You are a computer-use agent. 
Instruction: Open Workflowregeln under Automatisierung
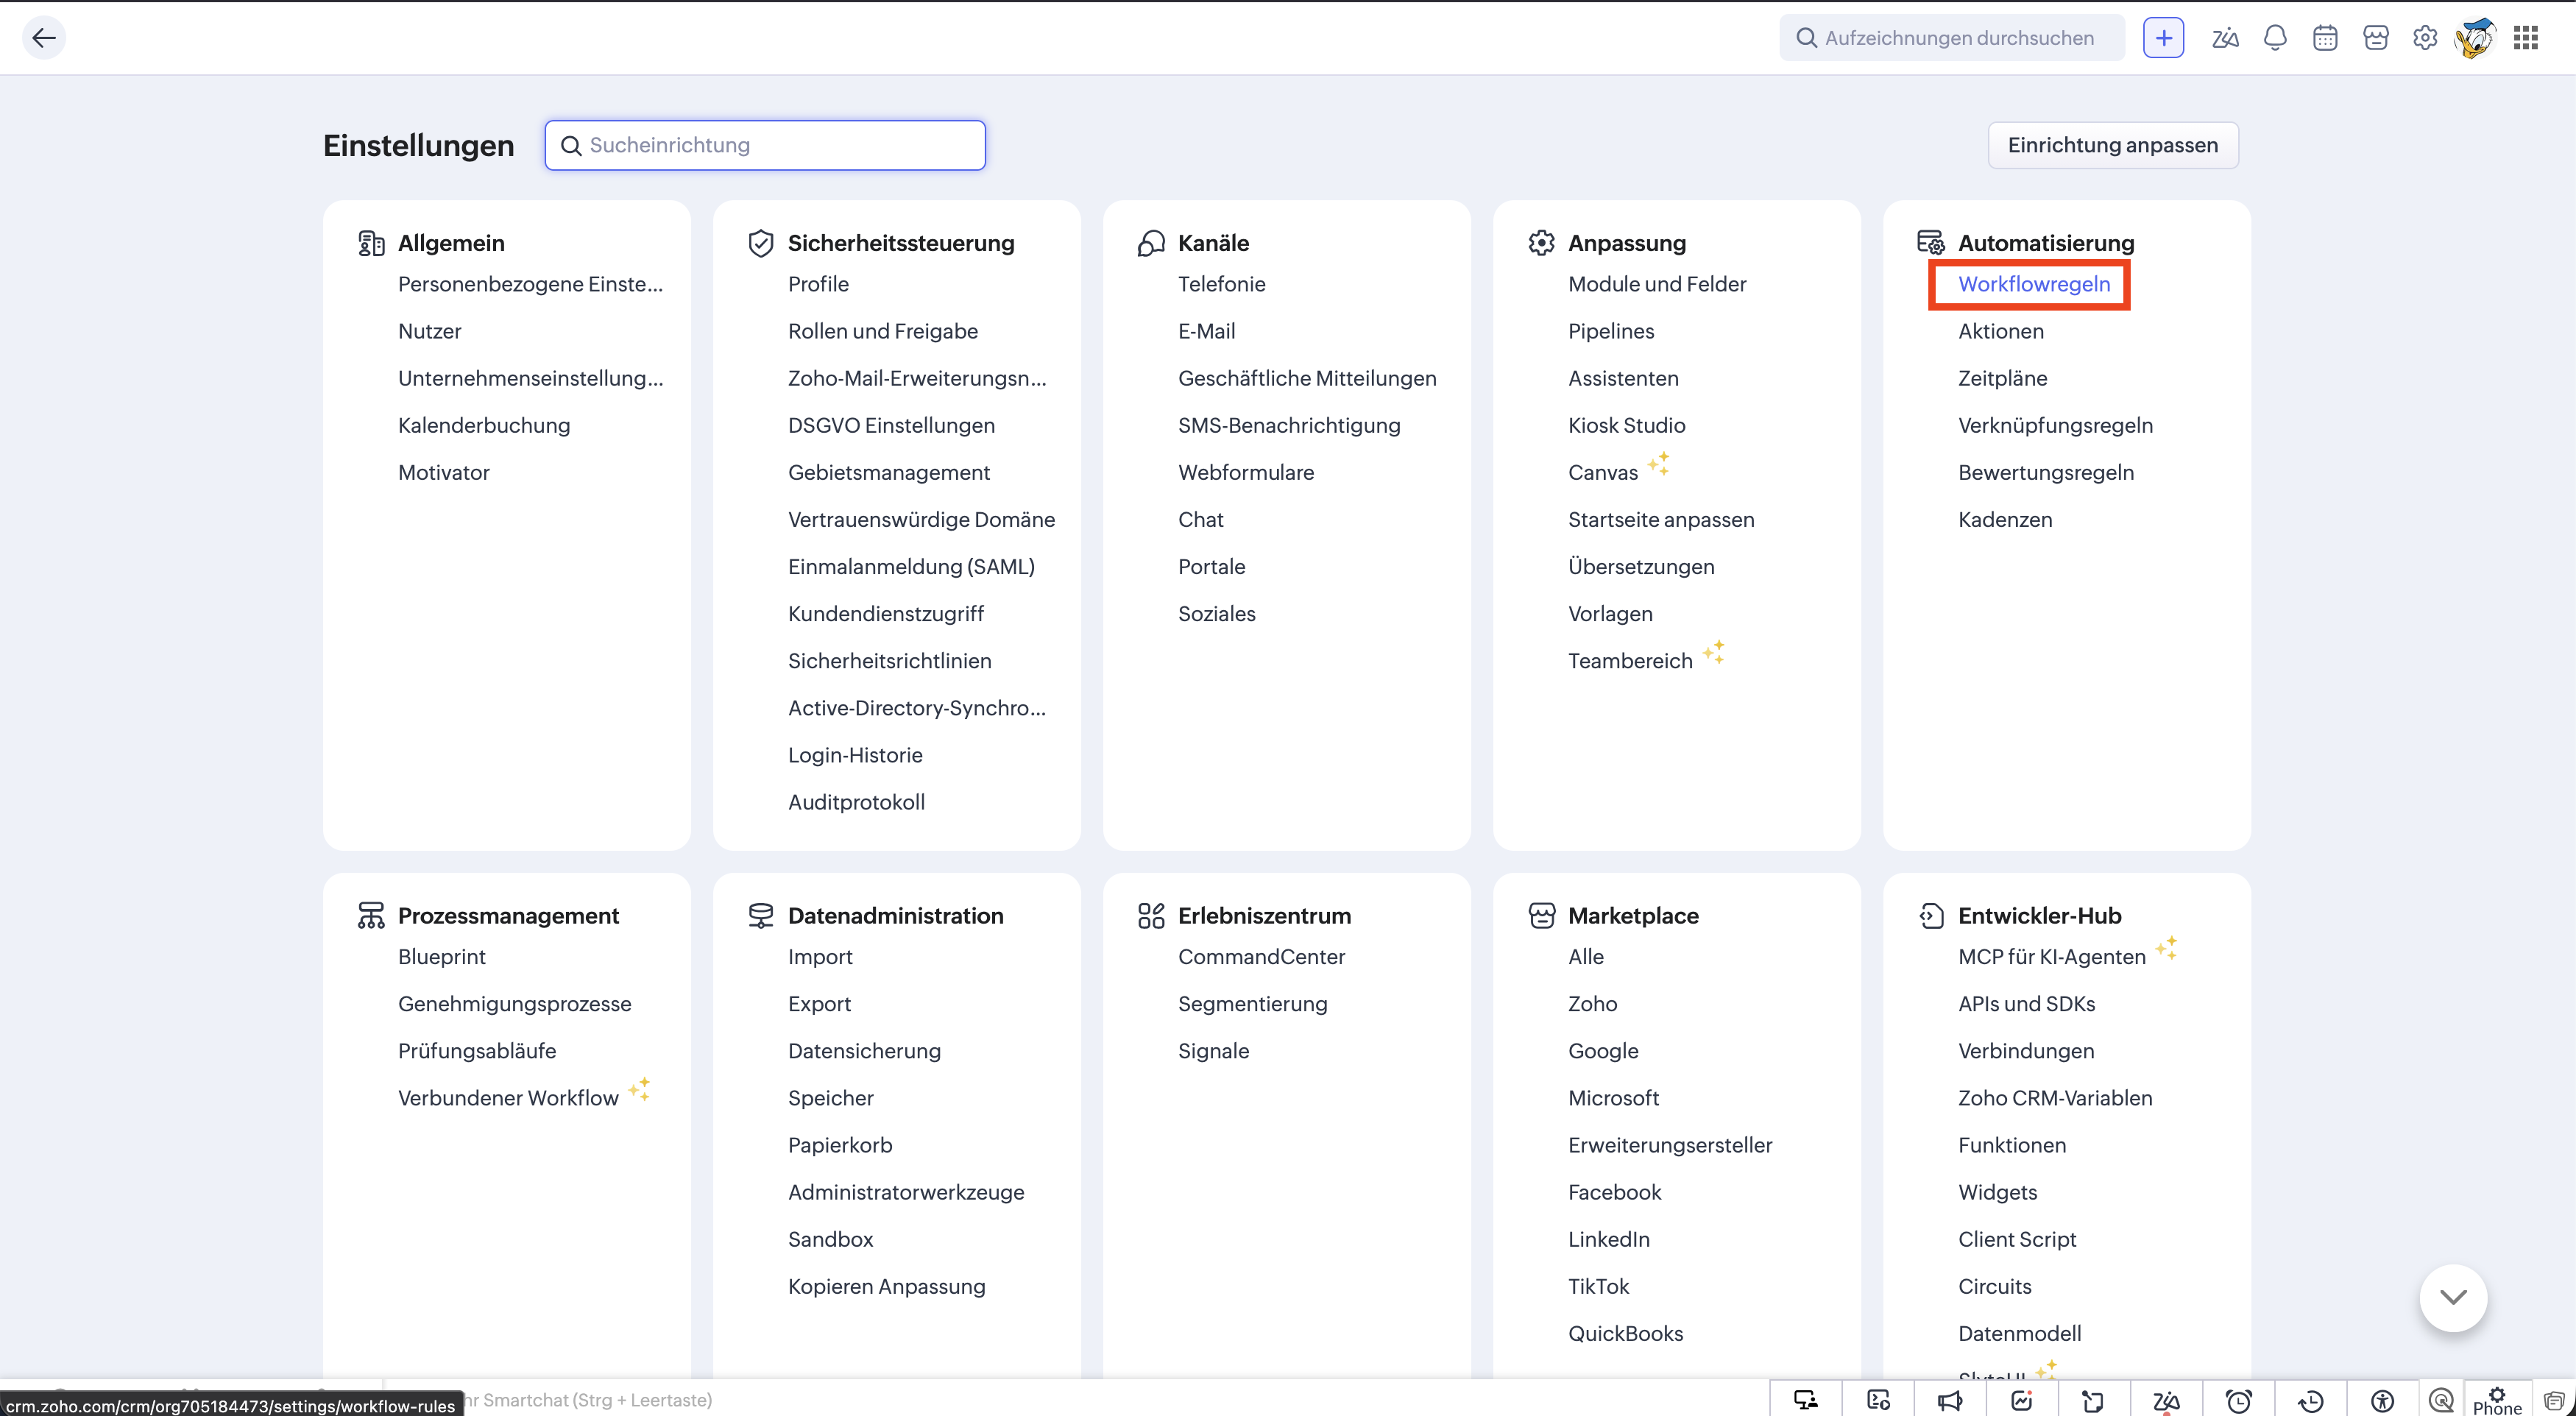[x=2034, y=284]
